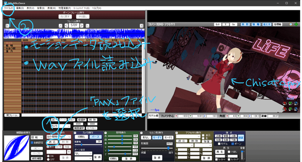The image size is (302, 162).
Task: Click the 再生 play button
Action: point(220,152)
